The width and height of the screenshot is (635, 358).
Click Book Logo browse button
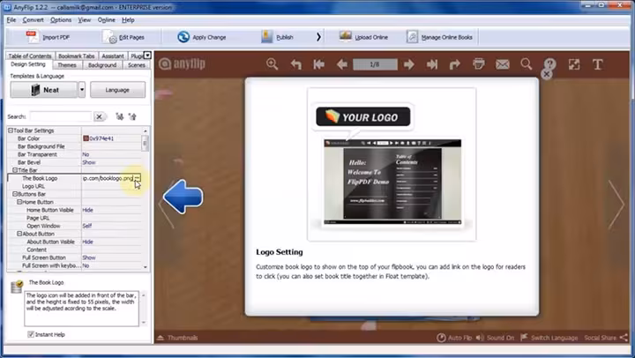click(138, 178)
